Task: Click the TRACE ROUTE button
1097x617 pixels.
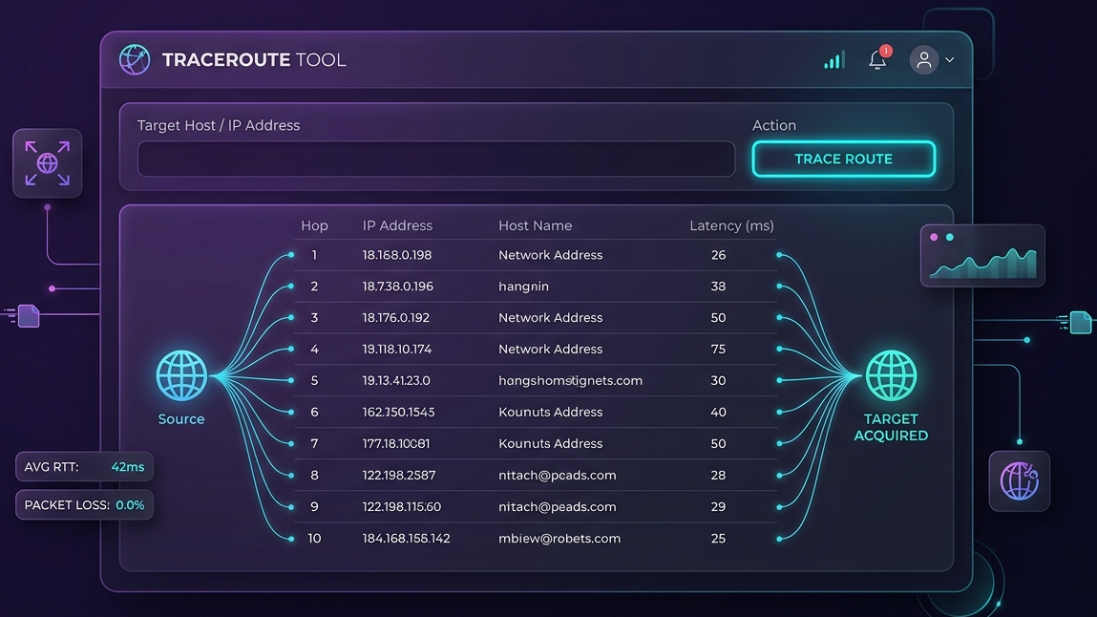Action: click(843, 159)
